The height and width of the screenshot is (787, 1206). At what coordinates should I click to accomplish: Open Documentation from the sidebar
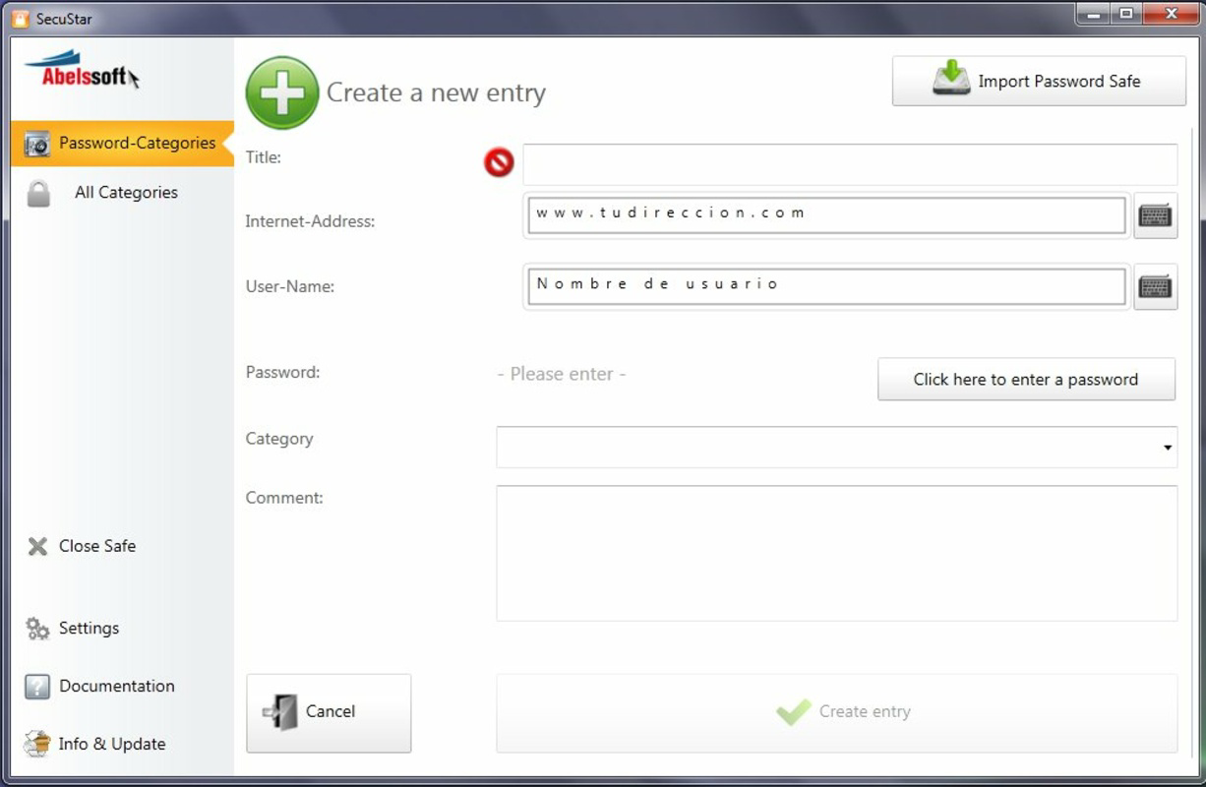(x=117, y=687)
